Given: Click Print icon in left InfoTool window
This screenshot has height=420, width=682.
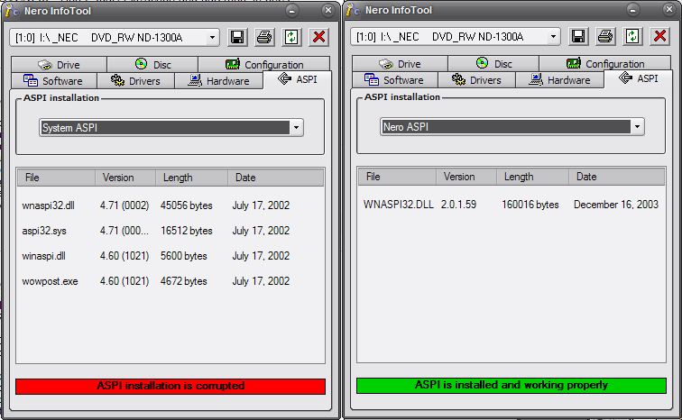Looking at the screenshot, I should pos(264,37).
